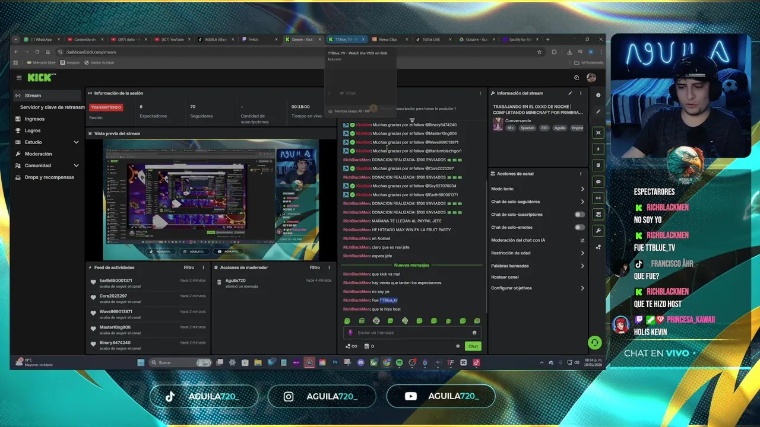Image resolution: width=760 pixels, height=427 pixels.
Task: Expand the Estudio sidebar section
Action: click(x=76, y=142)
